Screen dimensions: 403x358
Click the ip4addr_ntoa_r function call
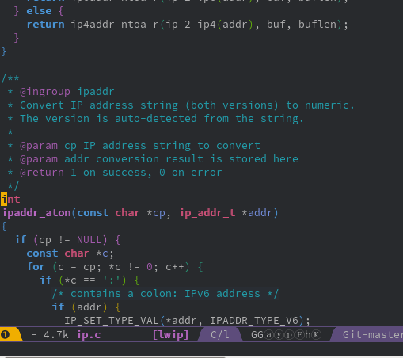tap(115, 25)
